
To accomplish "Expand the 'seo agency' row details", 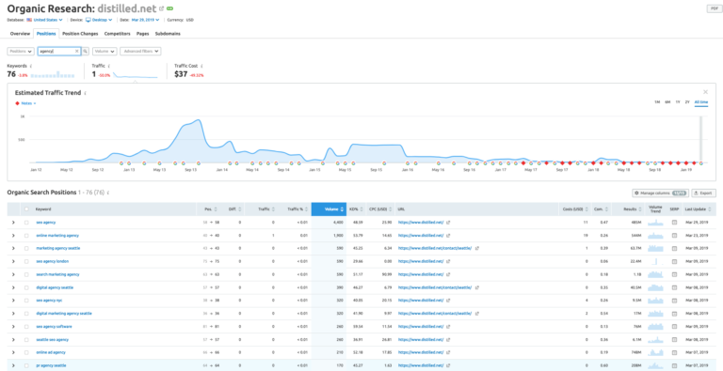I will tap(13, 223).
